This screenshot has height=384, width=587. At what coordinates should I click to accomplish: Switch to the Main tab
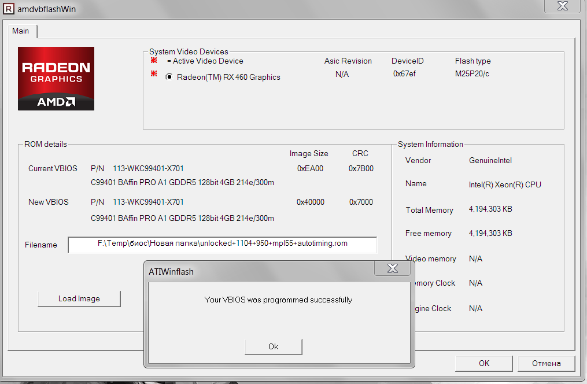coord(21,31)
